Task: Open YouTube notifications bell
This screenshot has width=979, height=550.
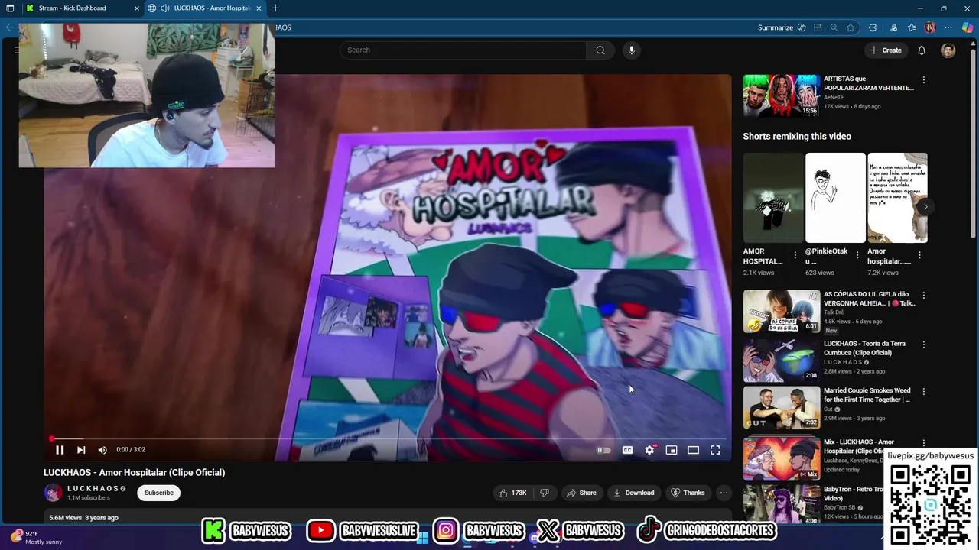Action: [x=922, y=50]
